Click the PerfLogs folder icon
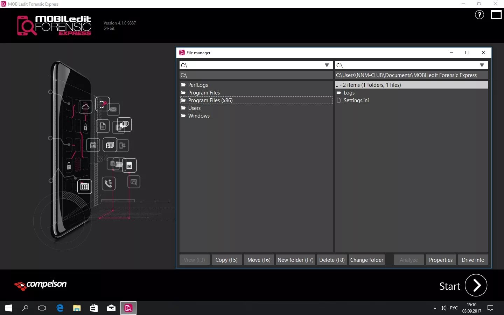504x315 pixels. point(183,85)
